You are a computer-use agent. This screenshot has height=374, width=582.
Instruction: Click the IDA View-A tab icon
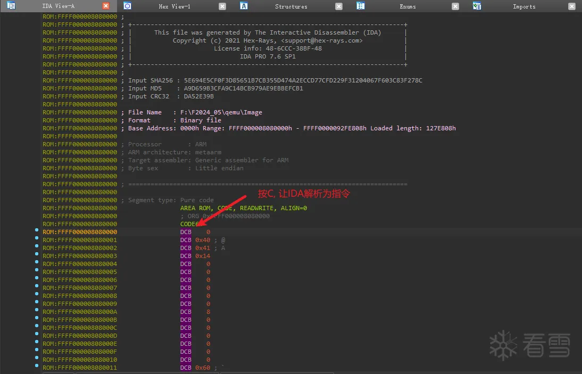click(x=11, y=5)
